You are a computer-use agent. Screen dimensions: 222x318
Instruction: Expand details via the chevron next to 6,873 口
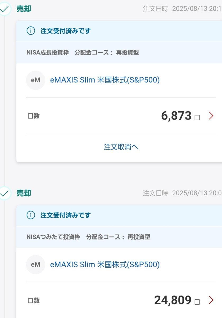tap(211, 116)
